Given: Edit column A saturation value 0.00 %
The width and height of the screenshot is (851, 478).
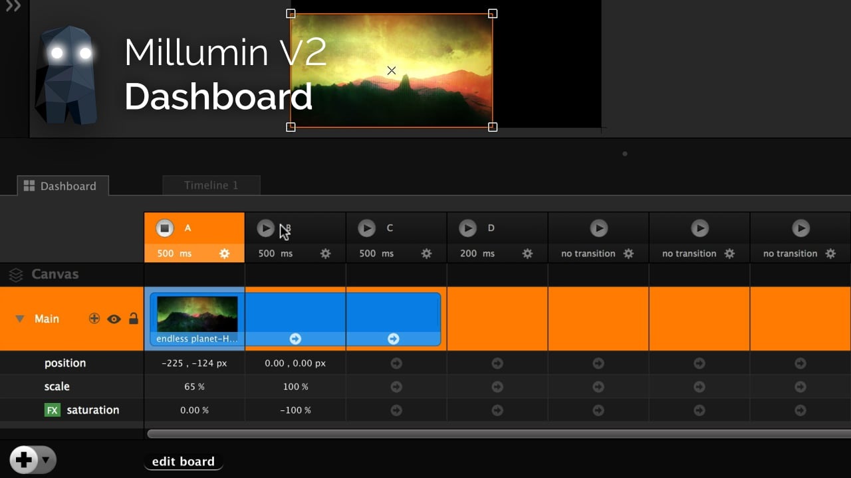Looking at the screenshot, I should (x=194, y=410).
